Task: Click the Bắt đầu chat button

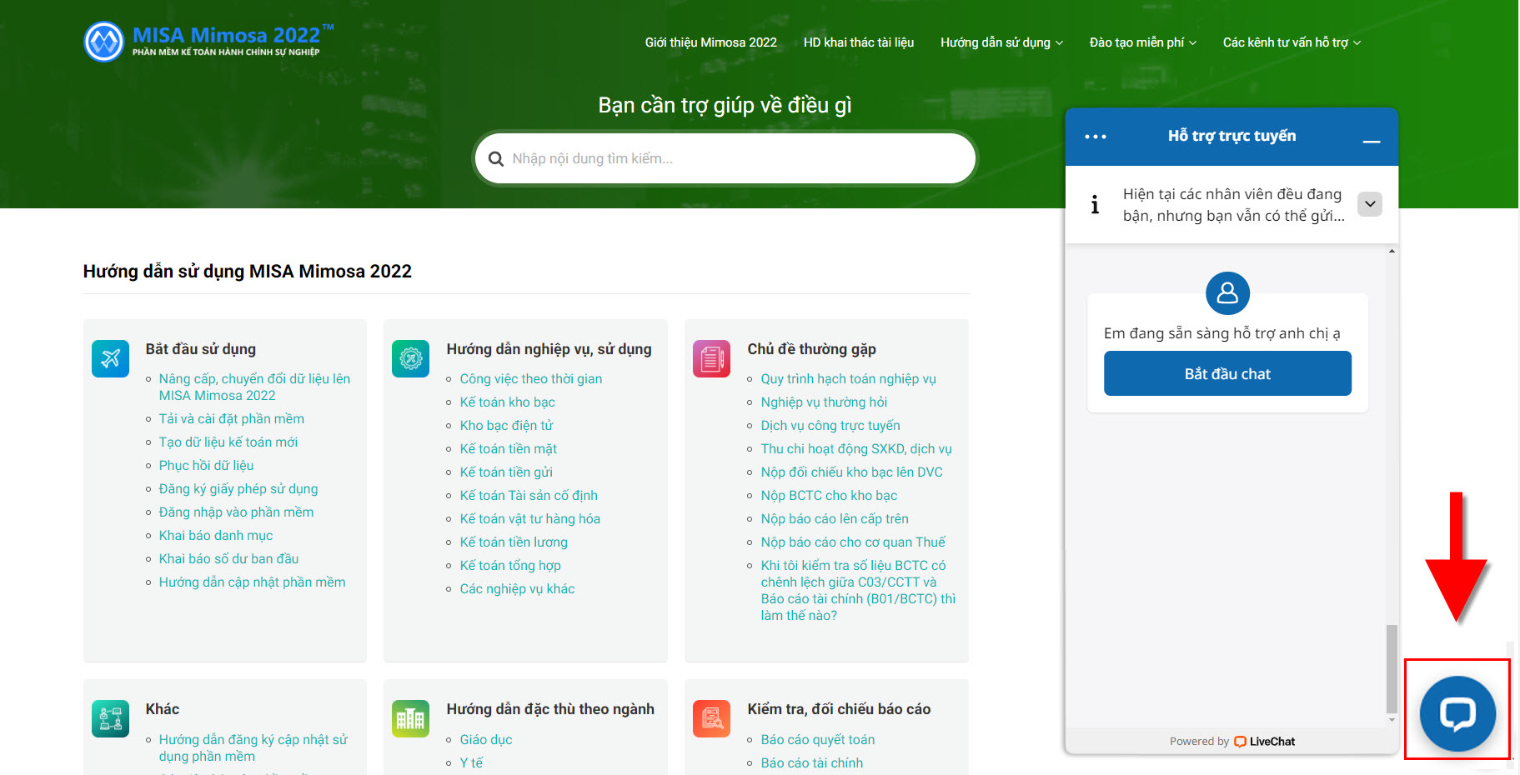Action: point(1227,373)
